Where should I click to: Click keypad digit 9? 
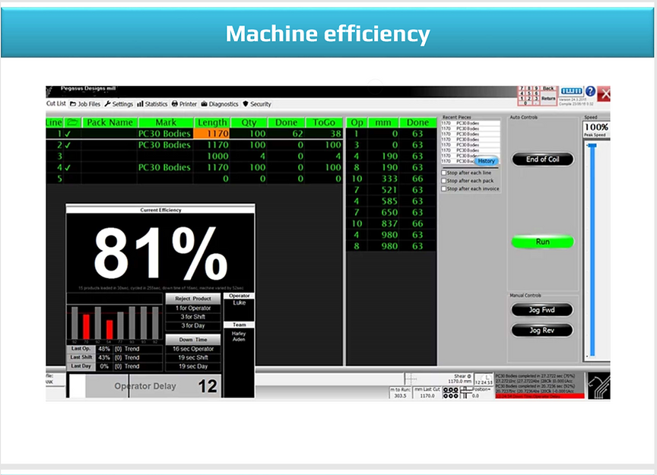click(x=536, y=89)
